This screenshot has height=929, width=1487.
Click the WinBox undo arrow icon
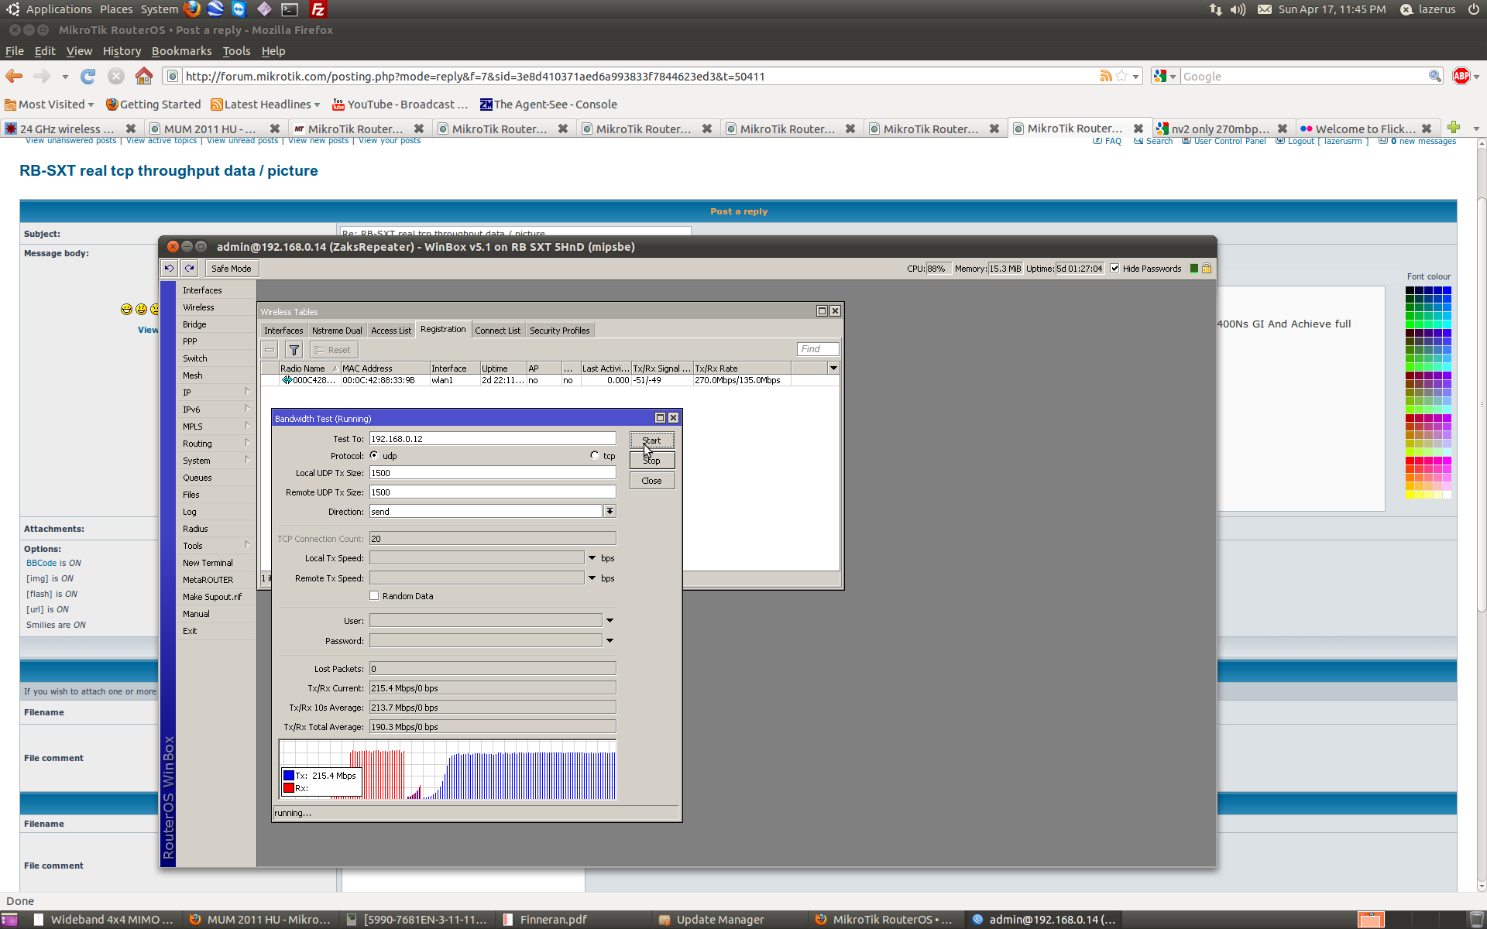[169, 269]
